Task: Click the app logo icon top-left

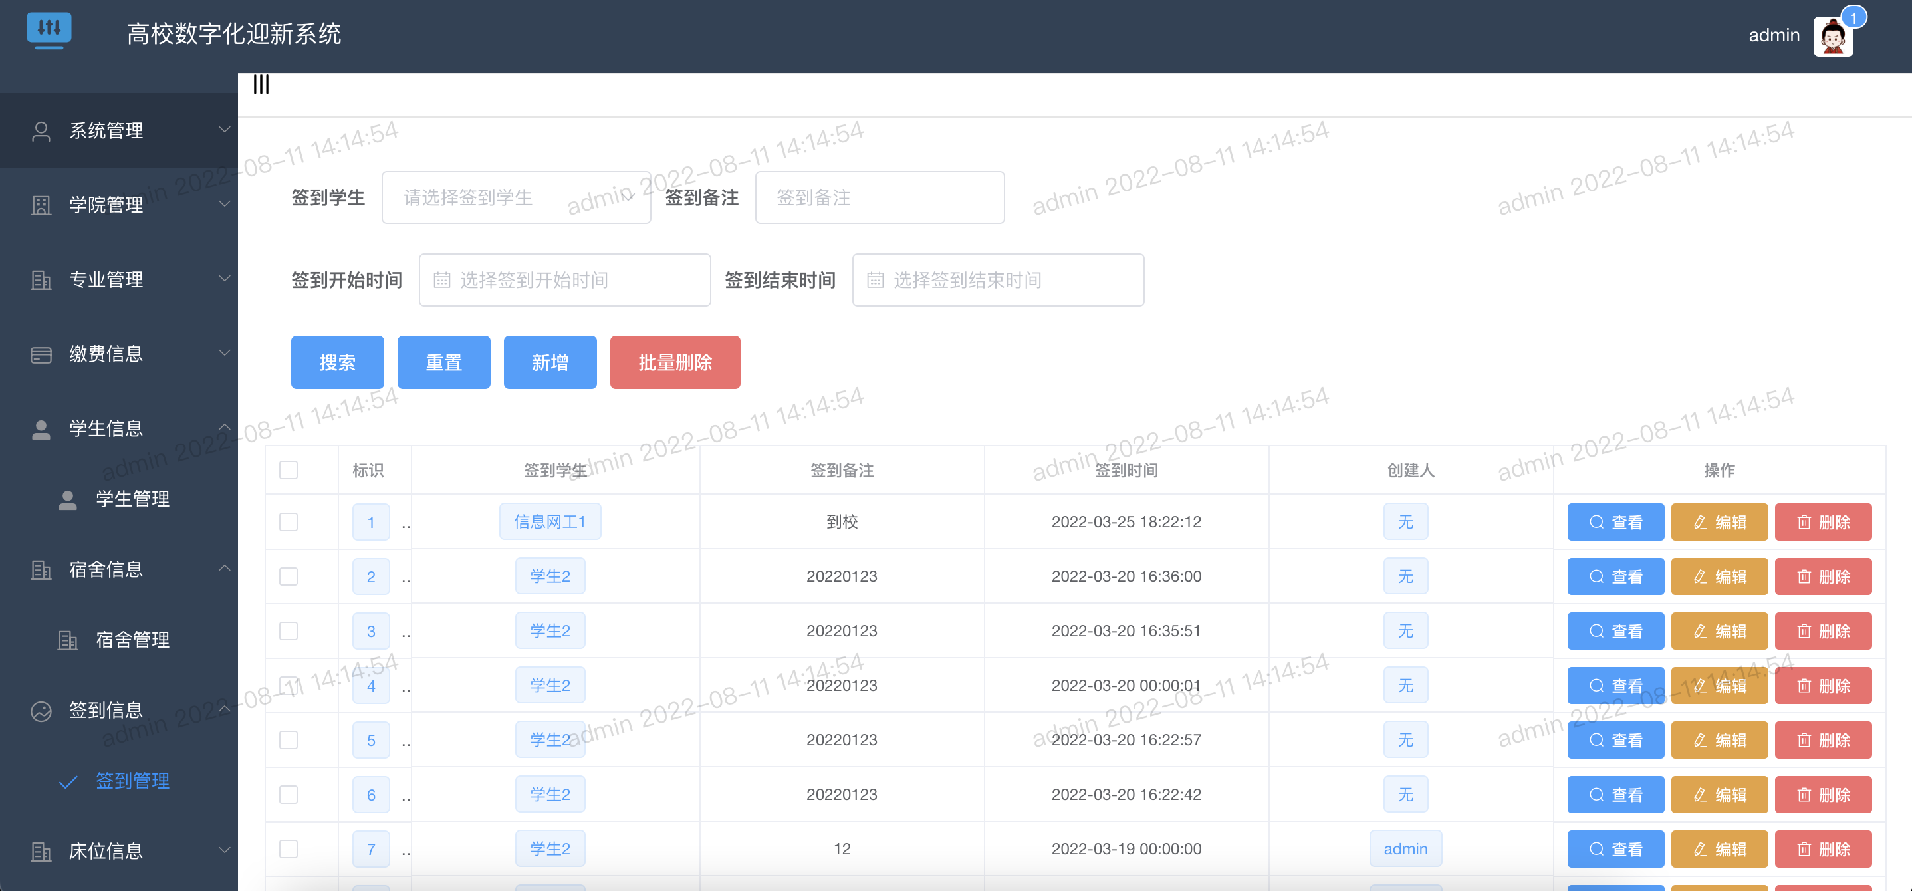Action: coord(49,31)
